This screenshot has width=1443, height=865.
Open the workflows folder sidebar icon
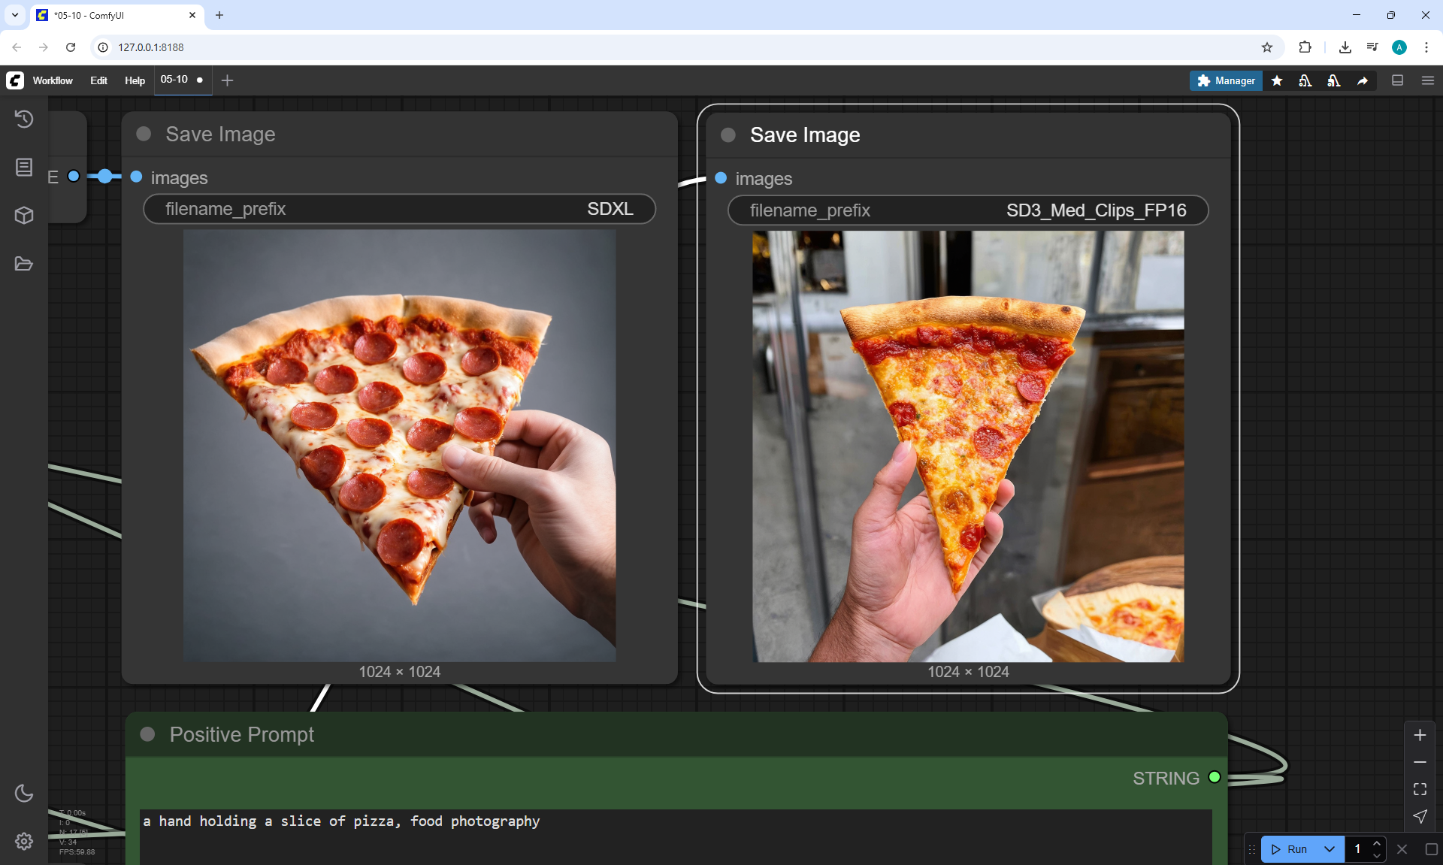(x=24, y=264)
